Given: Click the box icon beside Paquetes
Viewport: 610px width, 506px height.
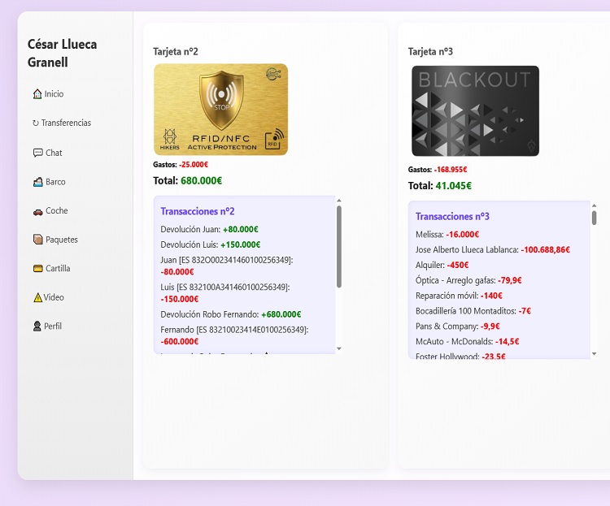Looking at the screenshot, I should tap(37, 240).
